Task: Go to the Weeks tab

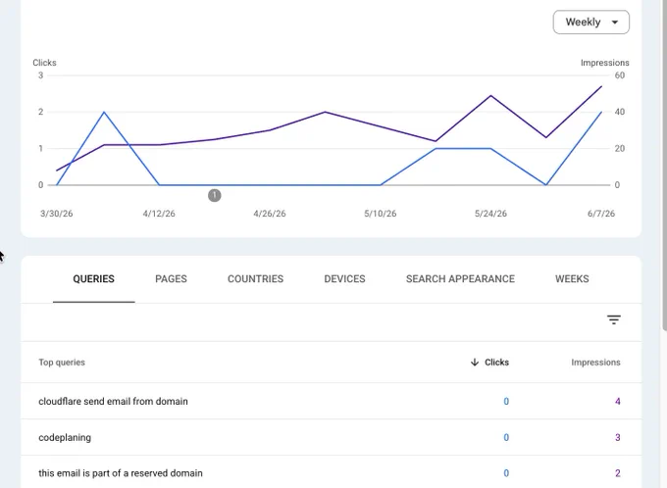Action: [572, 279]
